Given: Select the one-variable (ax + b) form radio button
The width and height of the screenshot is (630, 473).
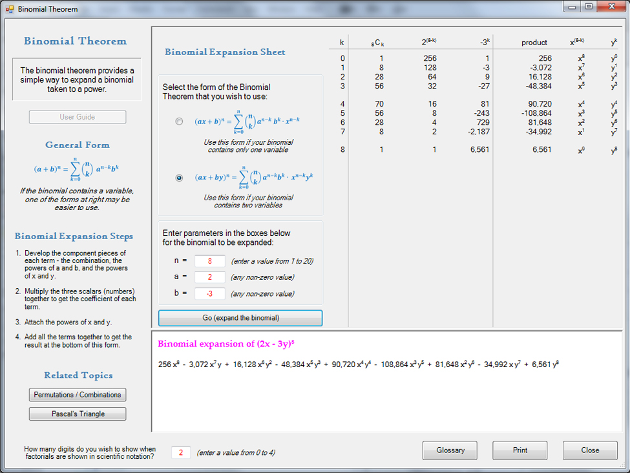Looking at the screenshot, I should point(179,121).
